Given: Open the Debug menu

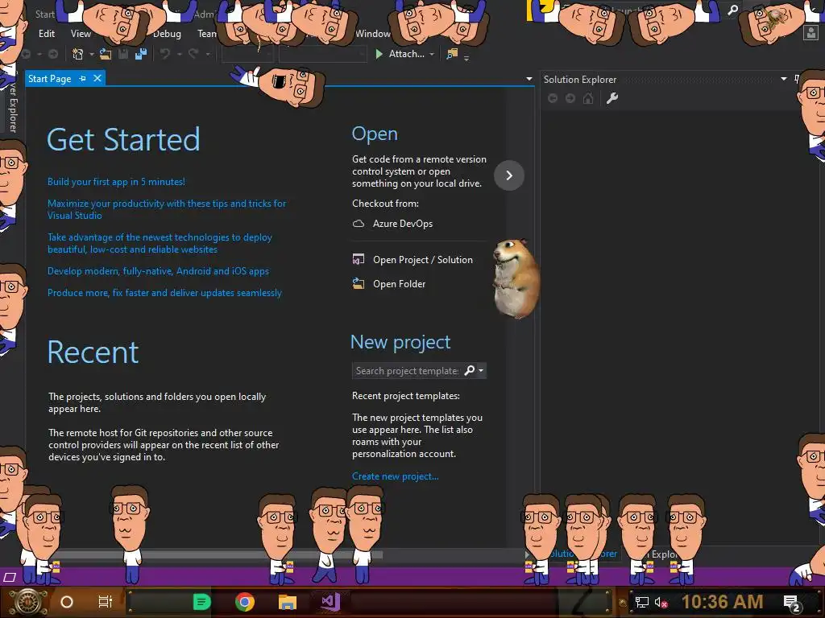Looking at the screenshot, I should [167, 33].
